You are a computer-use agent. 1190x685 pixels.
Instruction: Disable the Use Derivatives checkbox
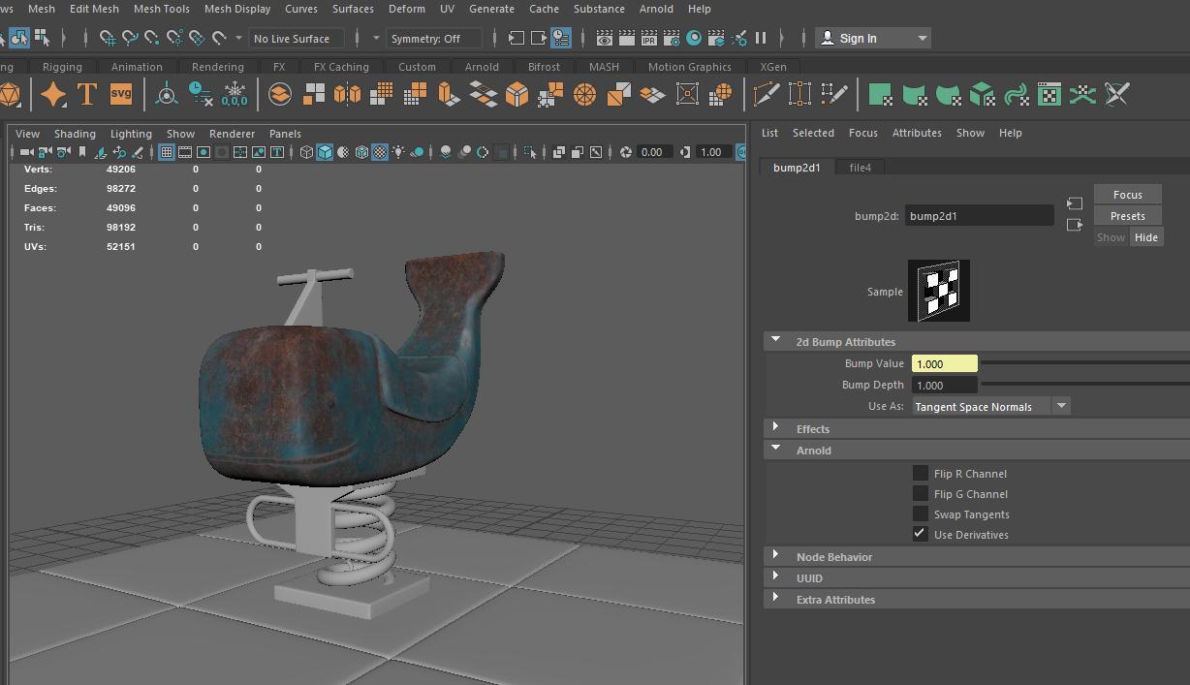coord(919,534)
